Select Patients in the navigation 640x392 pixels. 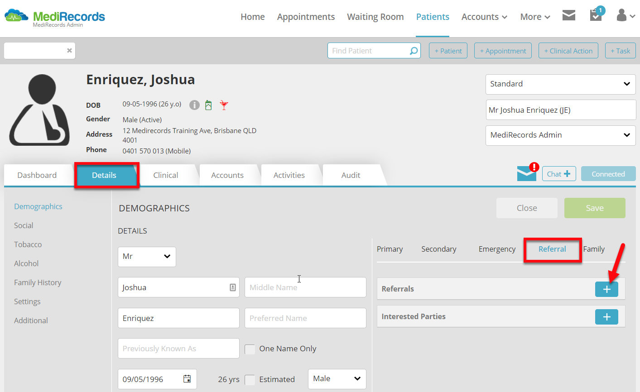click(x=433, y=17)
